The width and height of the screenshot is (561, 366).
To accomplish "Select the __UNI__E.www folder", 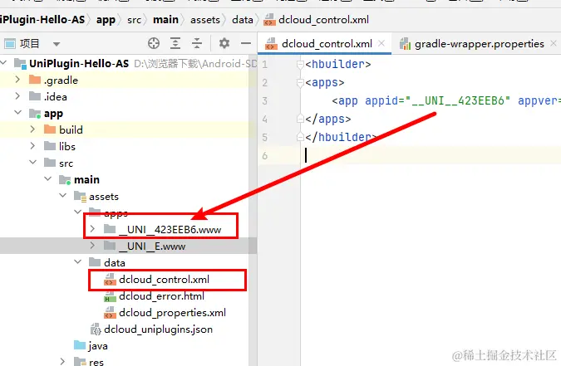I will coord(144,246).
